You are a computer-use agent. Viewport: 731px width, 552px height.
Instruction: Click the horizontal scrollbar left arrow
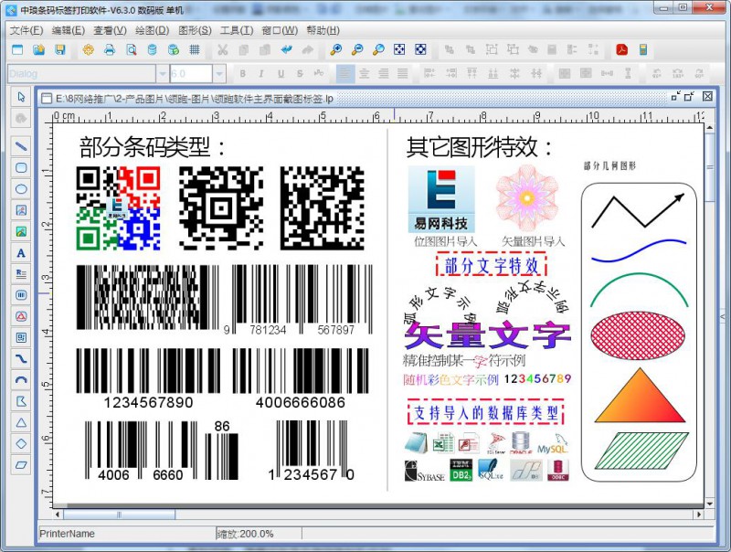58,515
